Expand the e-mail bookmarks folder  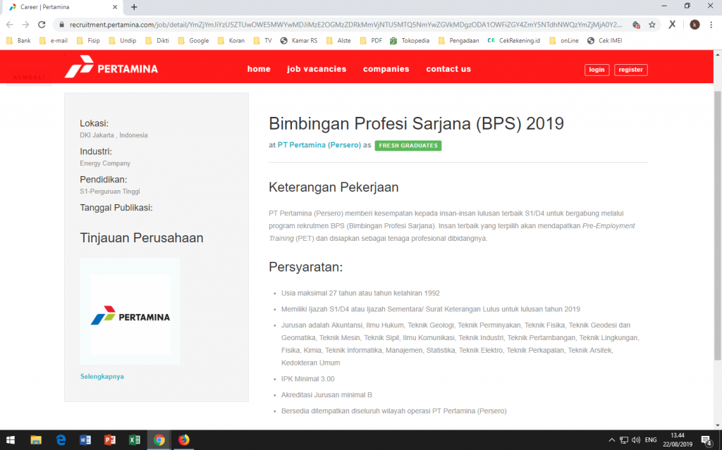56,41
